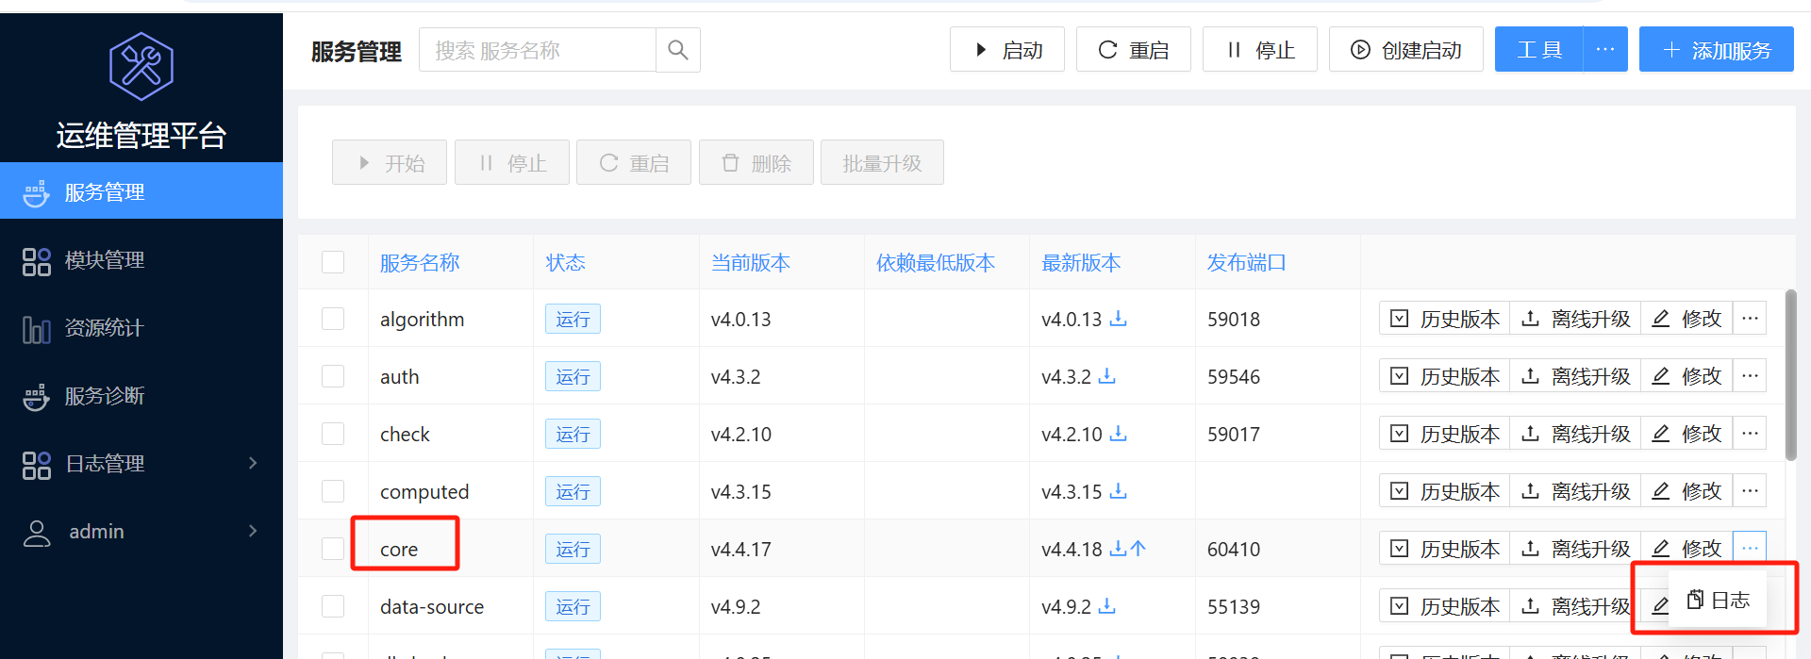Expand the admin sidebar menu

[252, 531]
